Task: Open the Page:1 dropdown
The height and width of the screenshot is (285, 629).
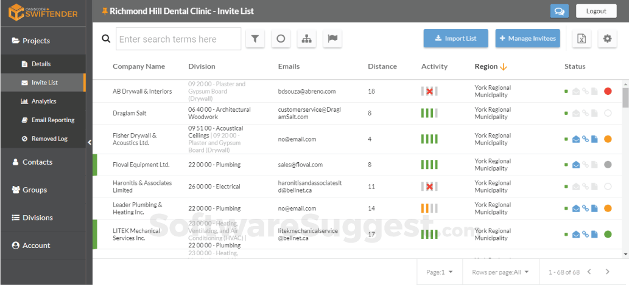Action: click(x=439, y=272)
